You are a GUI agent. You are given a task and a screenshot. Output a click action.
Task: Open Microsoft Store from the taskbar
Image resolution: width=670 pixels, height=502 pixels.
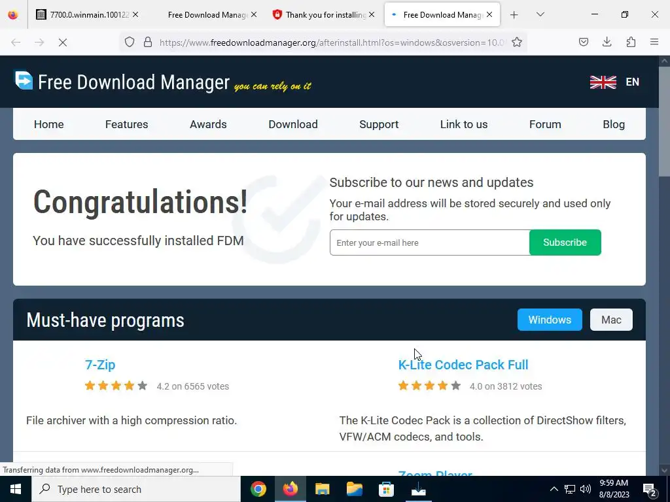[386, 489]
